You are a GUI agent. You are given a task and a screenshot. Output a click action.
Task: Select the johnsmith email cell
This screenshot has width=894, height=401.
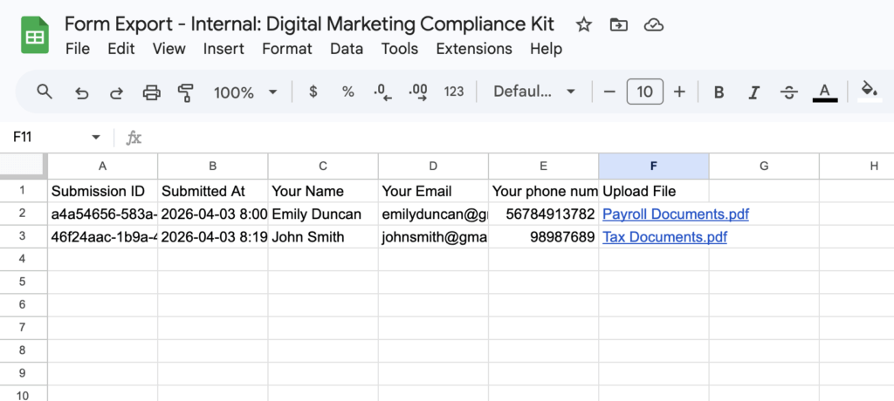click(x=433, y=237)
